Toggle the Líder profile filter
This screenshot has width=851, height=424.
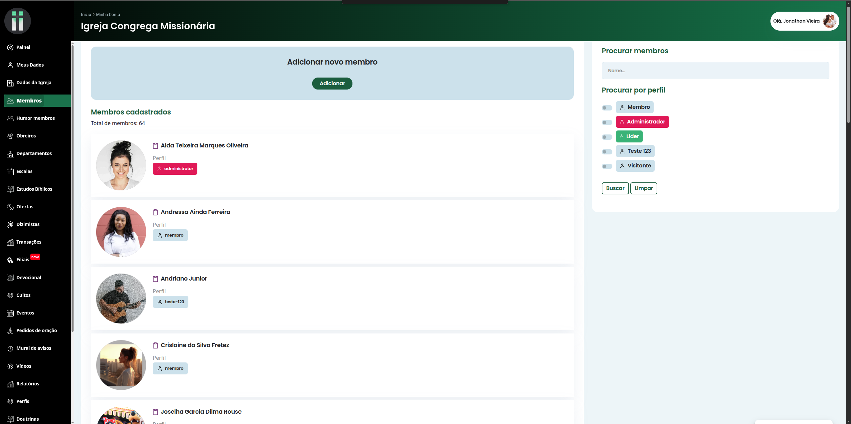tap(607, 137)
